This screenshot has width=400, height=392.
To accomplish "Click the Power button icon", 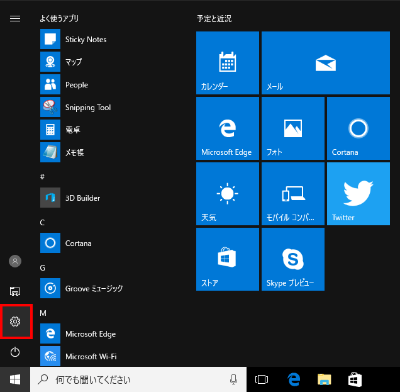I will point(16,352).
